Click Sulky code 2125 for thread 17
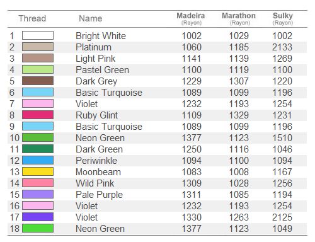315x242 pixels. [282, 217]
